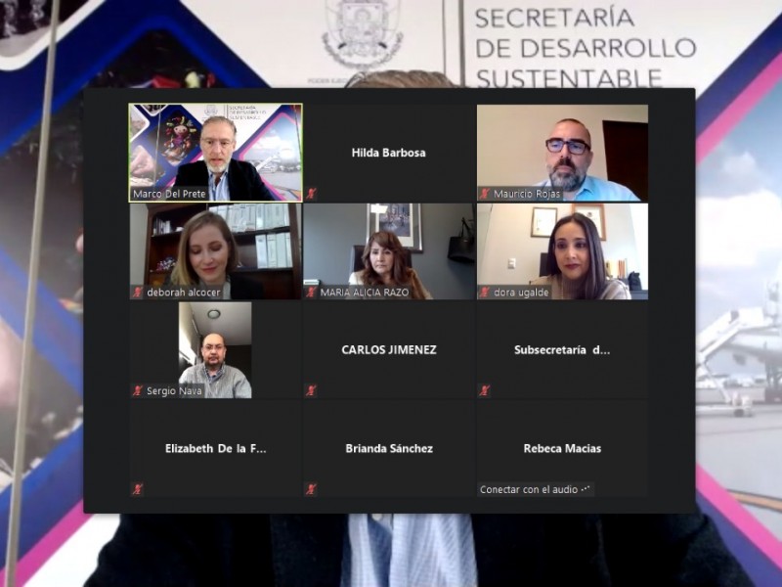Screen dimensions: 782x587
Task: Click muted mic icon on Elizabeth De la F tile
Action: point(138,489)
